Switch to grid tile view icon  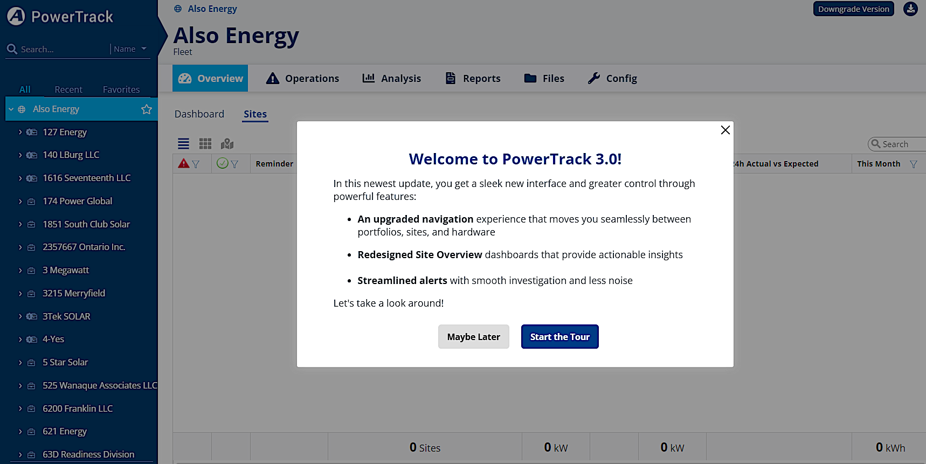[205, 144]
